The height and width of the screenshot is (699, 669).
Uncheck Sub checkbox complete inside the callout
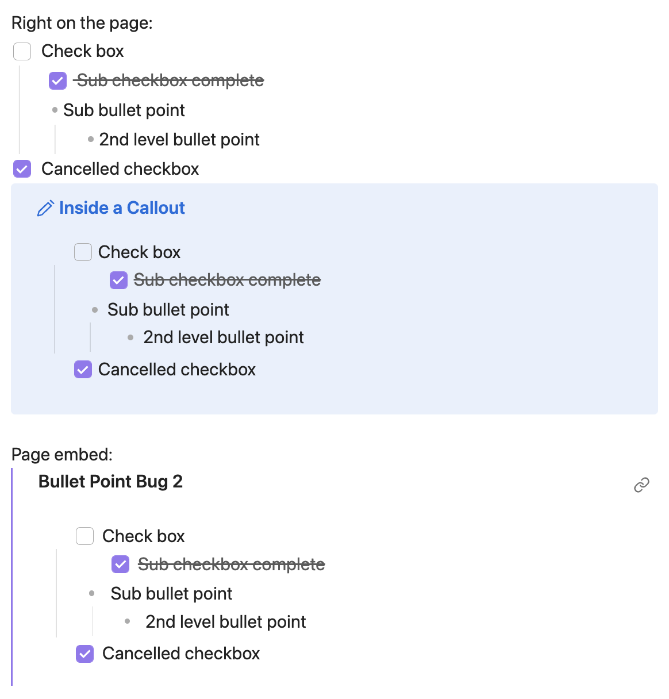coord(118,280)
